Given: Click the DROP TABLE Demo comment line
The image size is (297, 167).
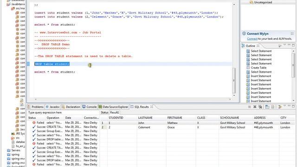Looking at the screenshot, I should pyautogui.click(x=52, y=45).
